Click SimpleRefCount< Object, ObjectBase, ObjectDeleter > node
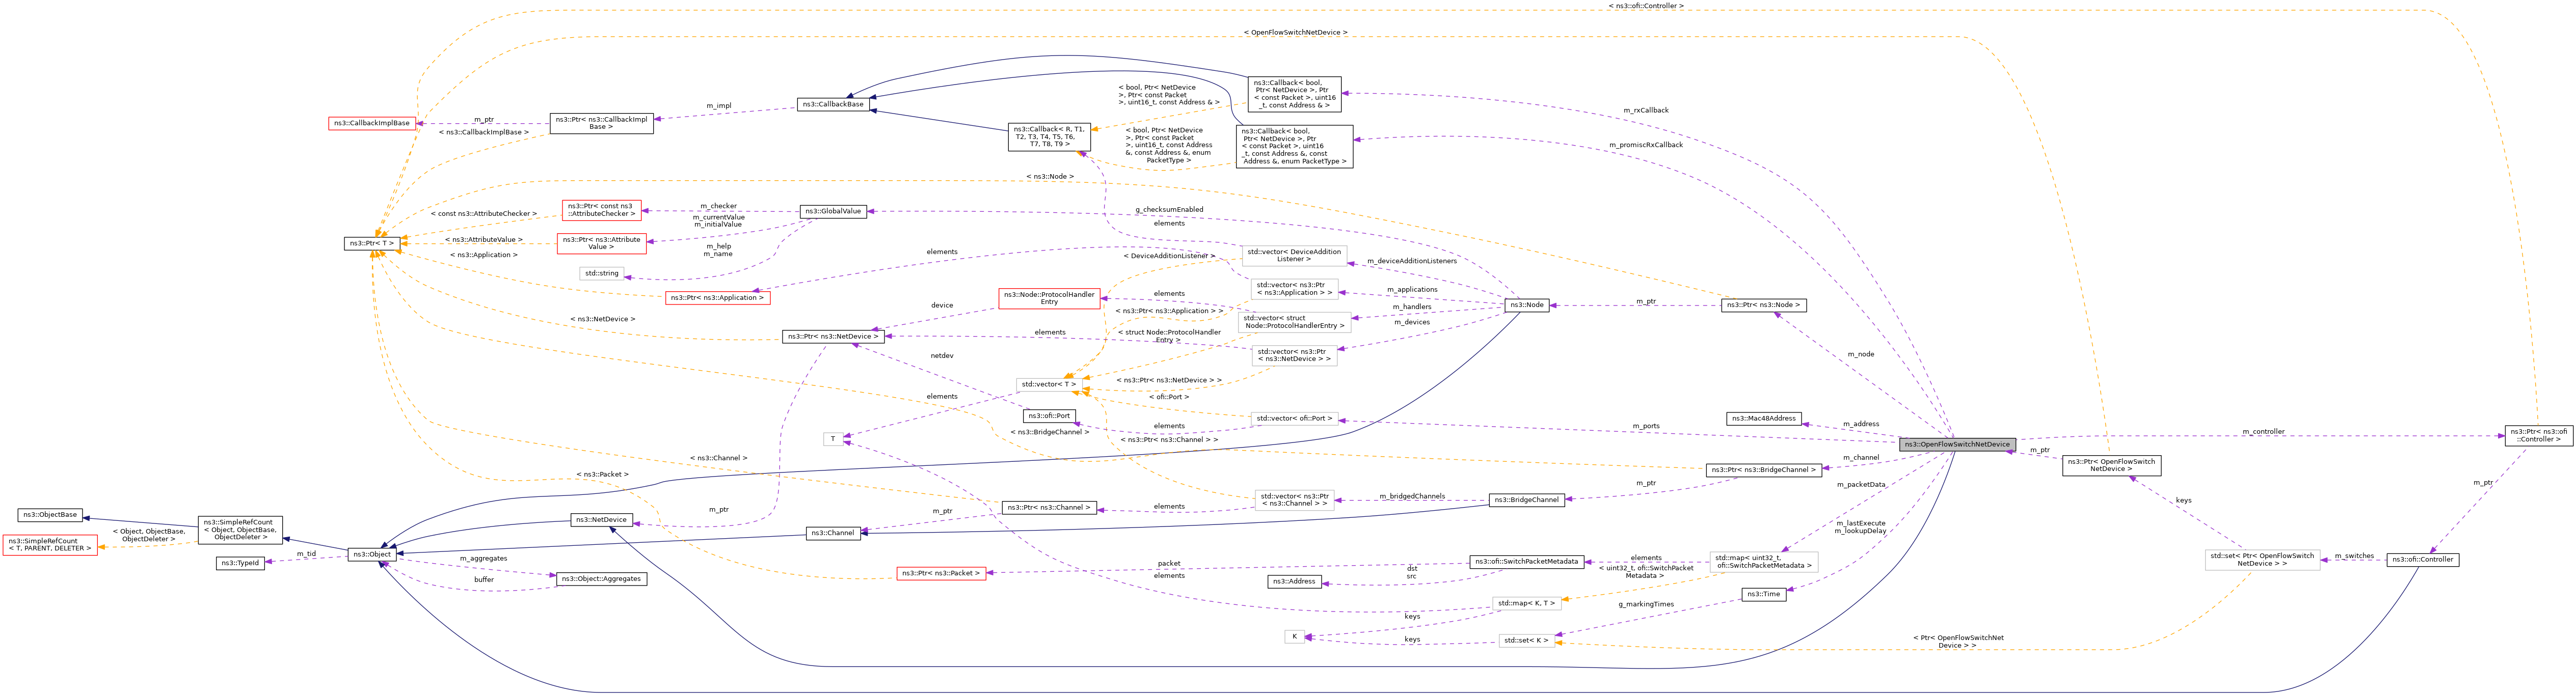 (240, 530)
